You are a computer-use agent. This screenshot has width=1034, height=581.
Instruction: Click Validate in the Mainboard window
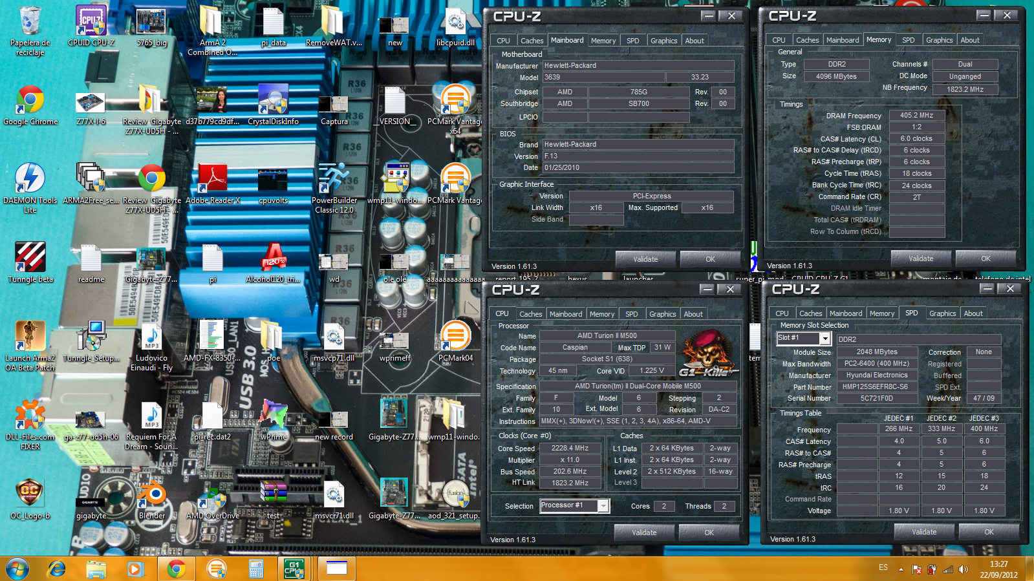pos(645,259)
